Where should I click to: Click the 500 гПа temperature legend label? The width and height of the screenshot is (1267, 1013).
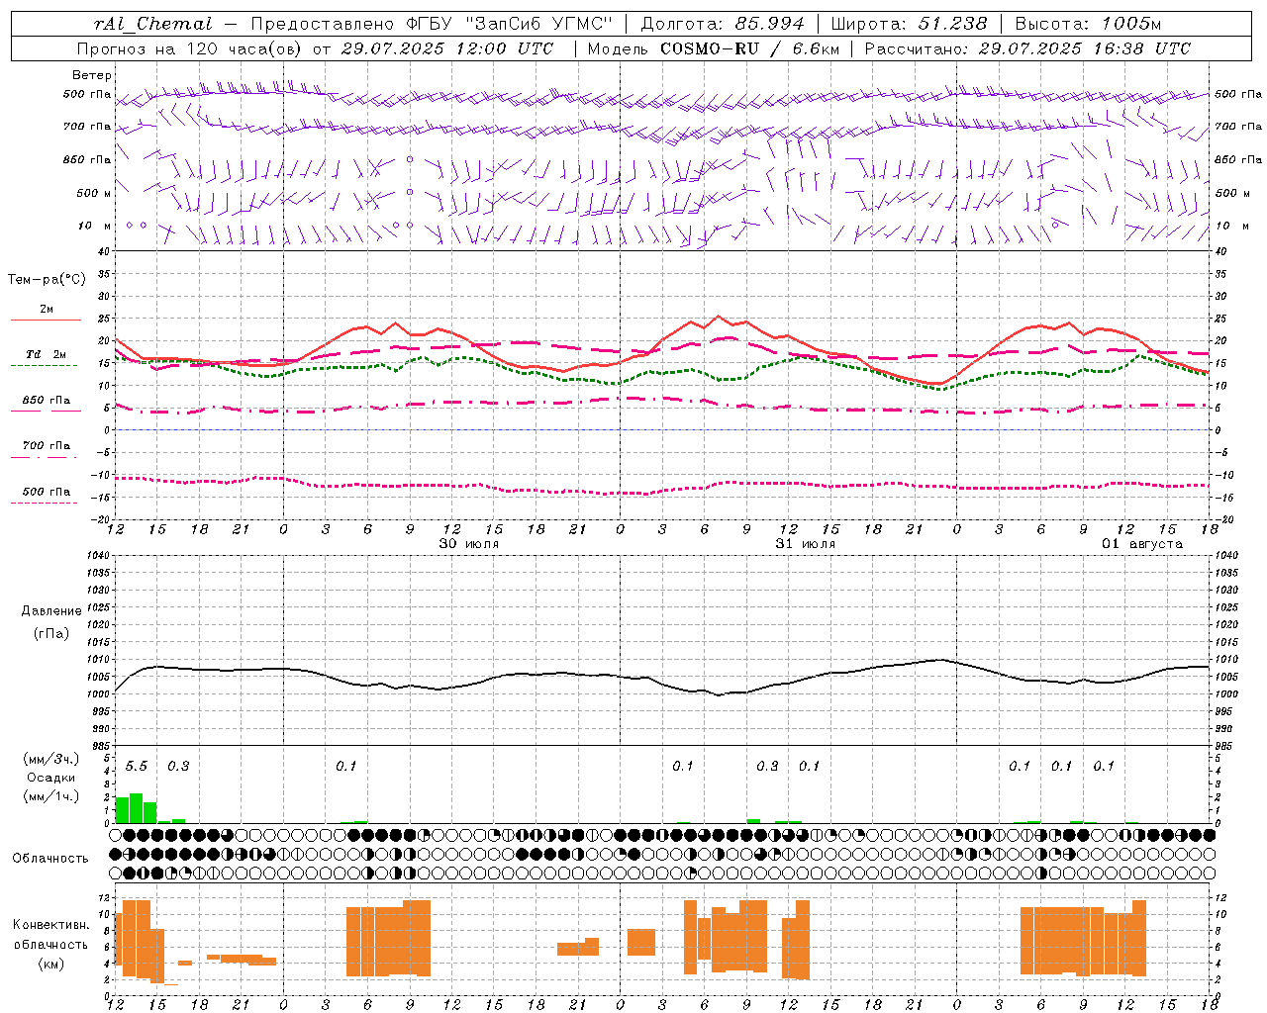point(47,491)
